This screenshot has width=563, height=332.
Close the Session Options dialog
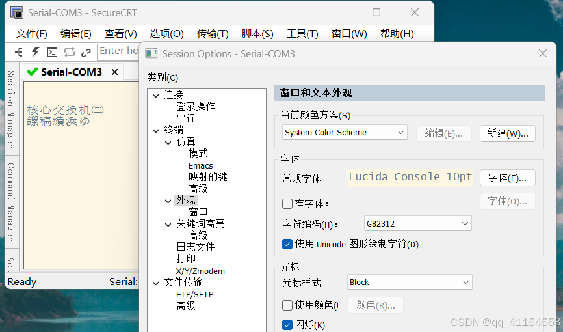pyautogui.click(x=543, y=53)
